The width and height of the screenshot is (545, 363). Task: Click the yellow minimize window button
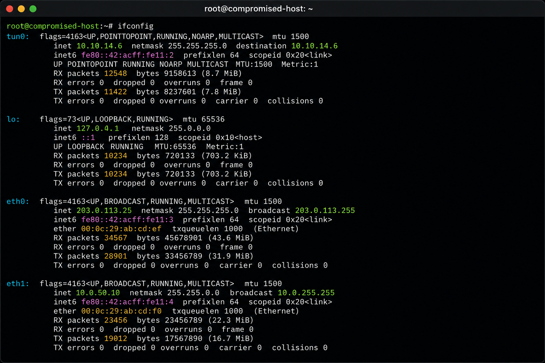click(21, 9)
